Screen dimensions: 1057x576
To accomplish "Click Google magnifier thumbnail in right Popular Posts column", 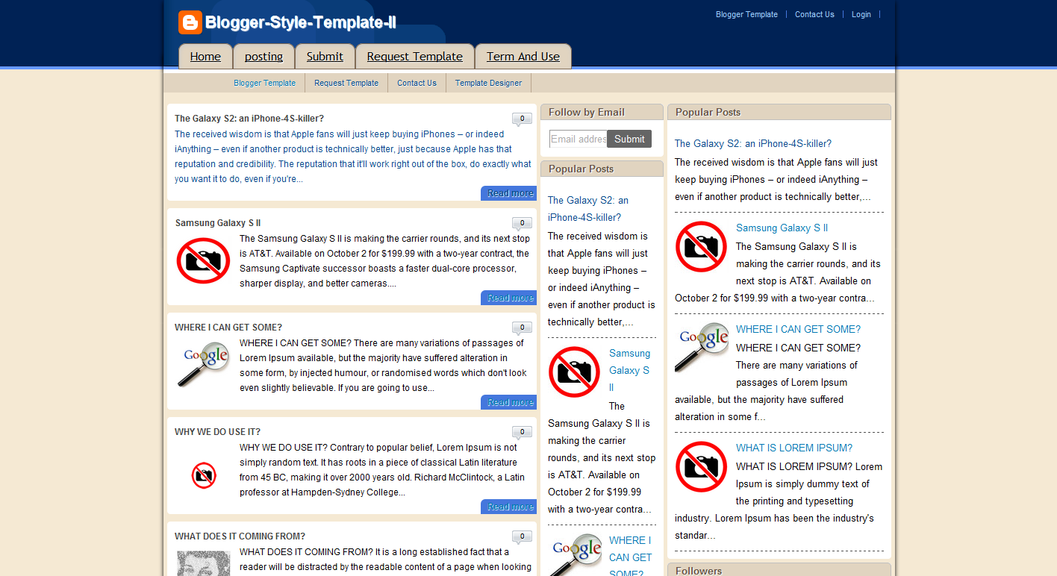I will pyautogui.click(x=702, y=348).
